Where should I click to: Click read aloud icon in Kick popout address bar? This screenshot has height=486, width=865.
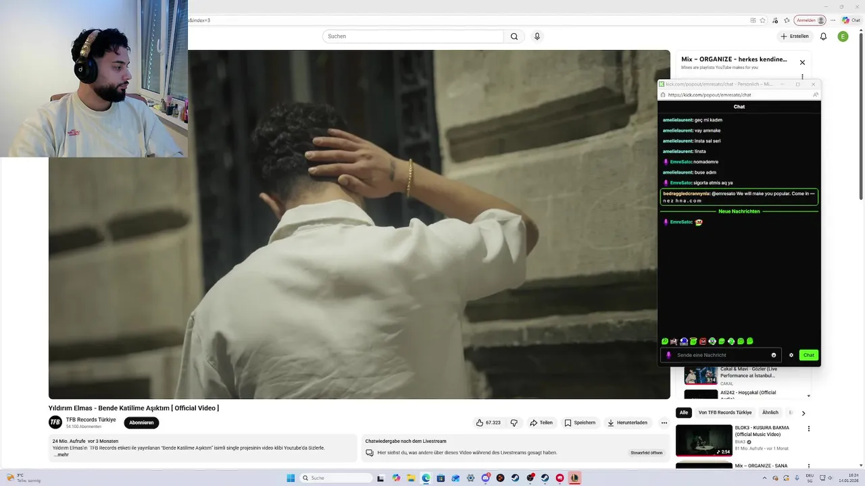click(815, 95)
